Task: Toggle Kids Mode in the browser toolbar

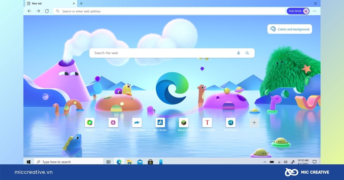Action: click(x=298, y=11)
